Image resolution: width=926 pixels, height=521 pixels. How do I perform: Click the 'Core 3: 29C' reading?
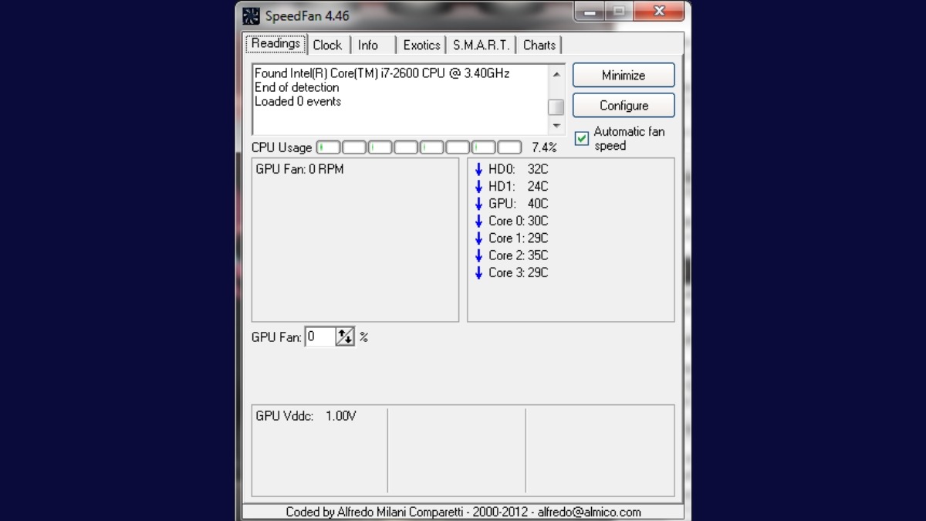point(519,272)
